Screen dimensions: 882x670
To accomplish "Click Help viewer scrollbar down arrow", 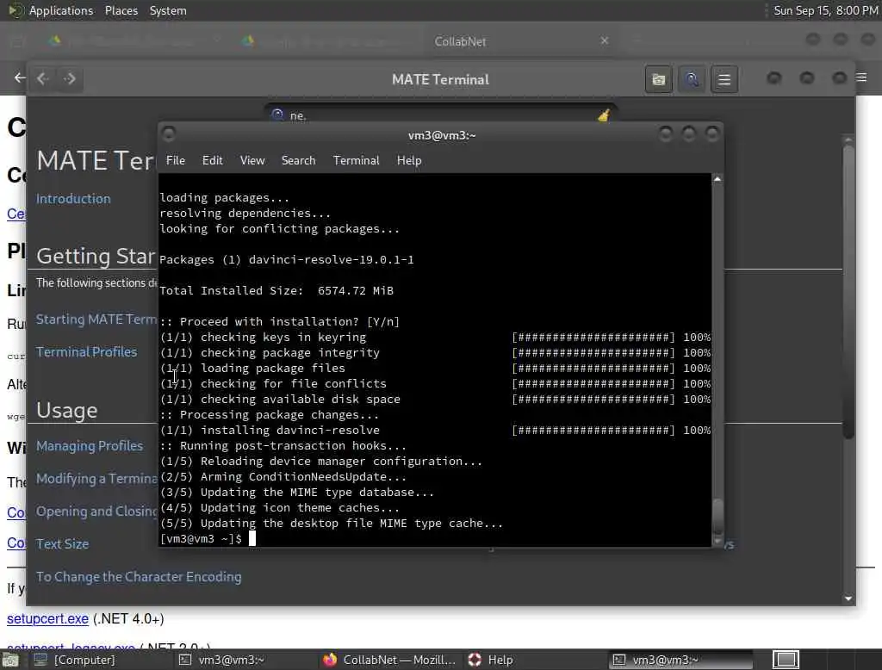I will [x=848, y=599].
